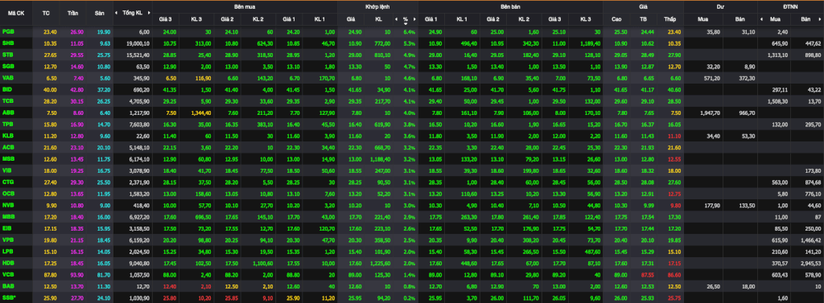824x303 pixels.
Task: Open ticker LPB
Action: 8,251
